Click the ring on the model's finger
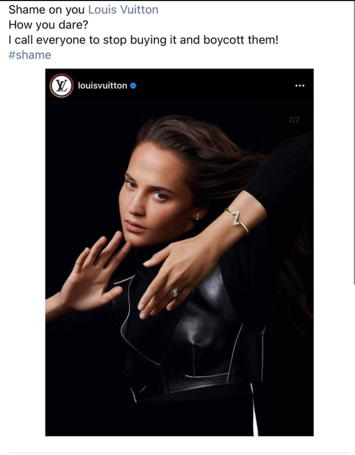Screen dimensions: 355x455 [175, 293]
